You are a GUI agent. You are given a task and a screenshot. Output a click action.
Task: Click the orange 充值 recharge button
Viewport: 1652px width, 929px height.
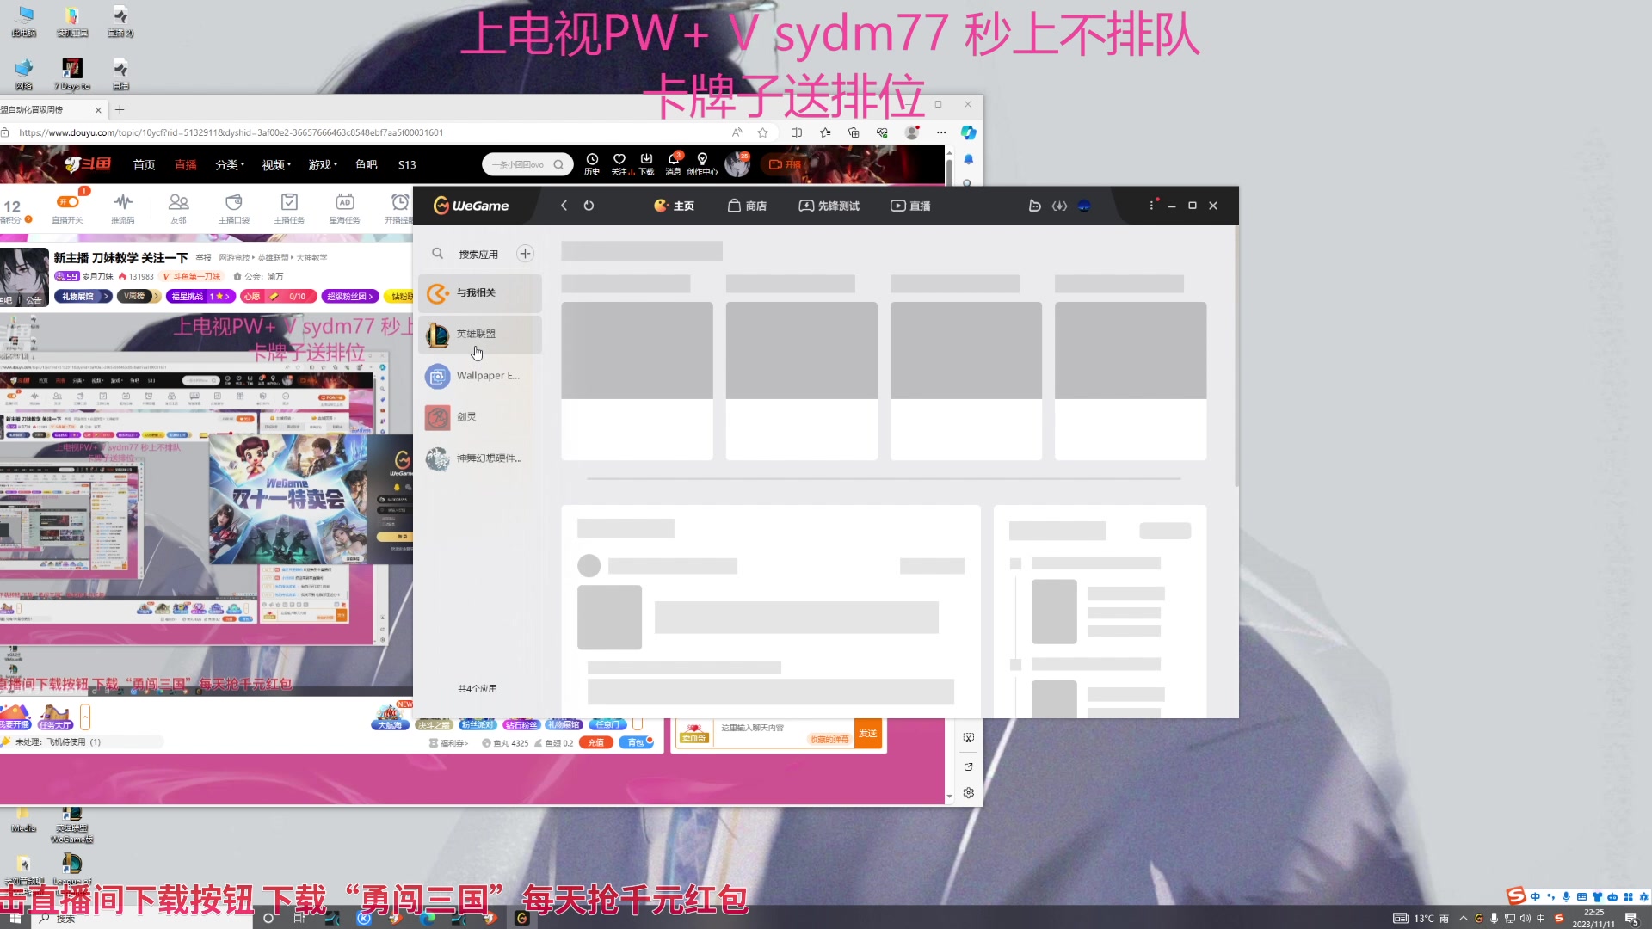click(595, 741)
